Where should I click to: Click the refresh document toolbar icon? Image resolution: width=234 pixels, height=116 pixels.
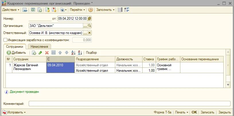point(33,10)
